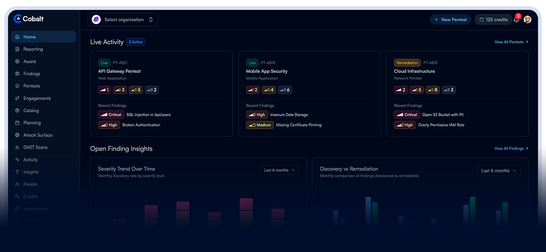
Task: Click API Gateway medium count badge 5
Action: click(x=136, y=90)
